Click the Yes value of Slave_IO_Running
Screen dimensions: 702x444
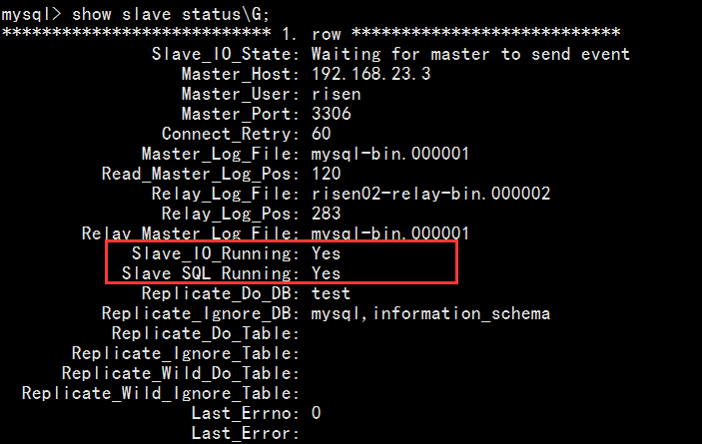point(326,253)
